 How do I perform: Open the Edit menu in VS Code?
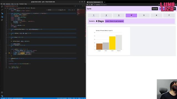(4, 4)
